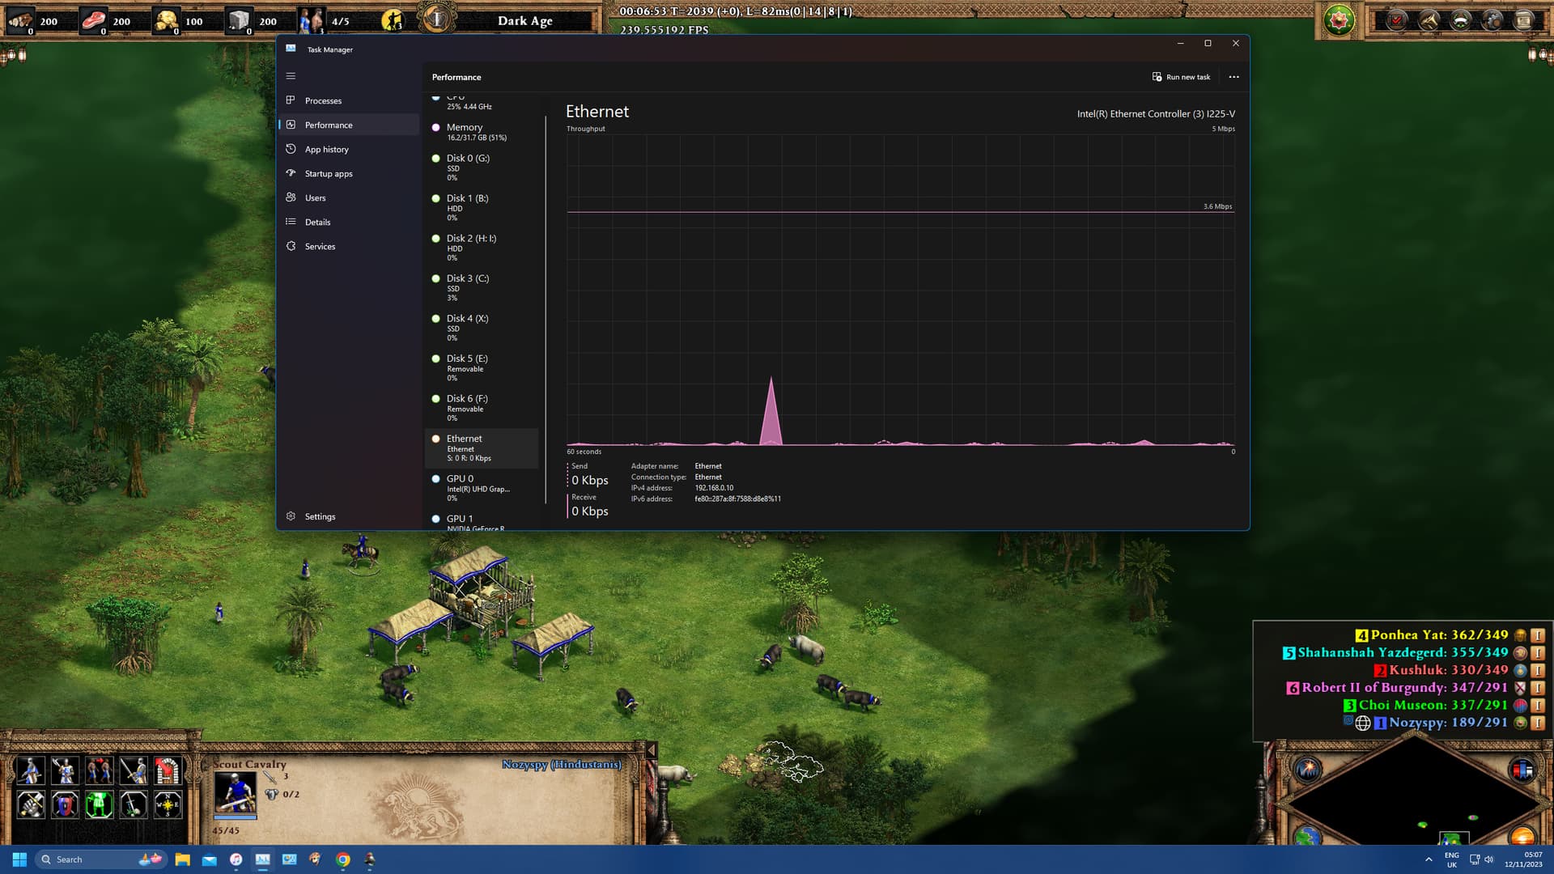
Task: Select GPU 0 Intel UHD Graphics item
Action: click(482, 488)
